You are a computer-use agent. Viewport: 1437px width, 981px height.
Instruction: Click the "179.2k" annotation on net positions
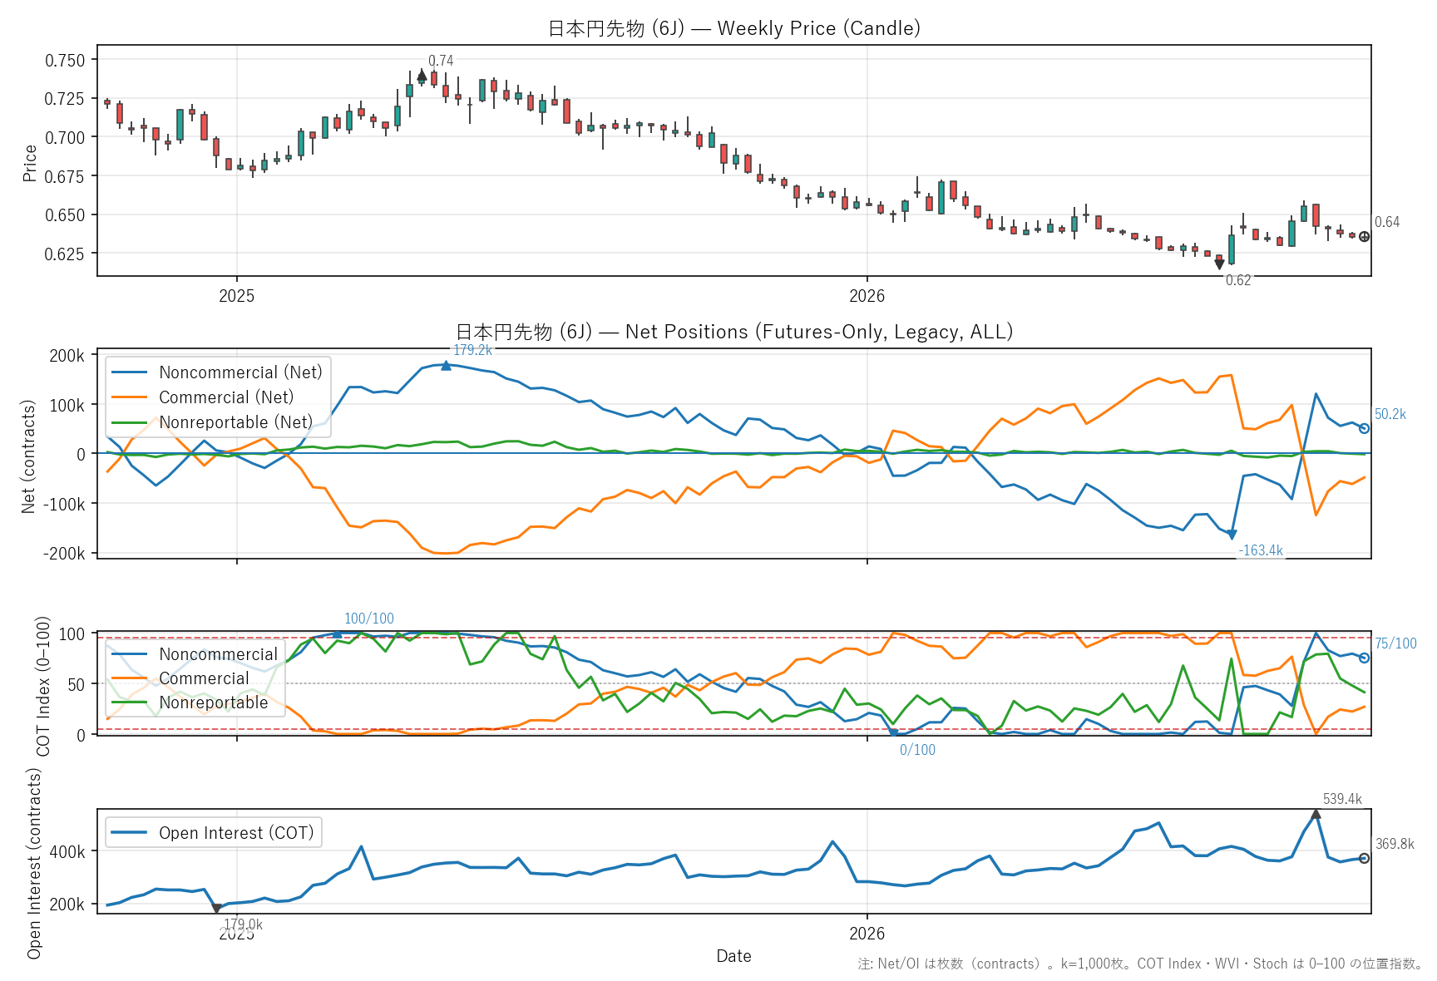472,350
